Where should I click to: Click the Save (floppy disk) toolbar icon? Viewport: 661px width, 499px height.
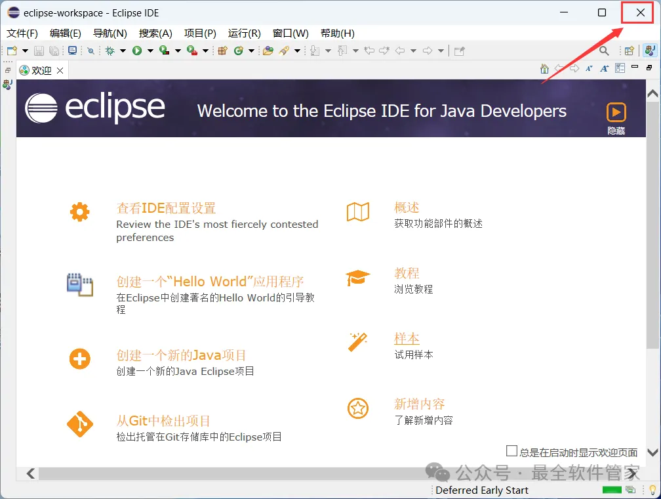(39, 51)
